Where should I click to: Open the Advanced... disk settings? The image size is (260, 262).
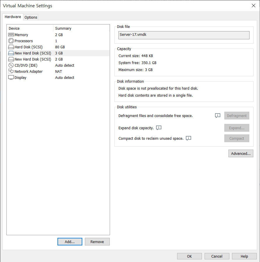(241, 153)
